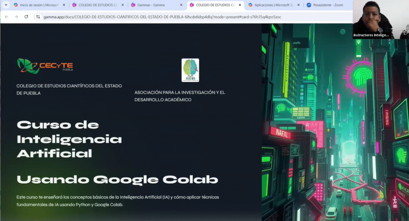Click the cyberpunk city slide image
Image resolution: width=409 pixels, height=221 pixels.
click(335, 122)
